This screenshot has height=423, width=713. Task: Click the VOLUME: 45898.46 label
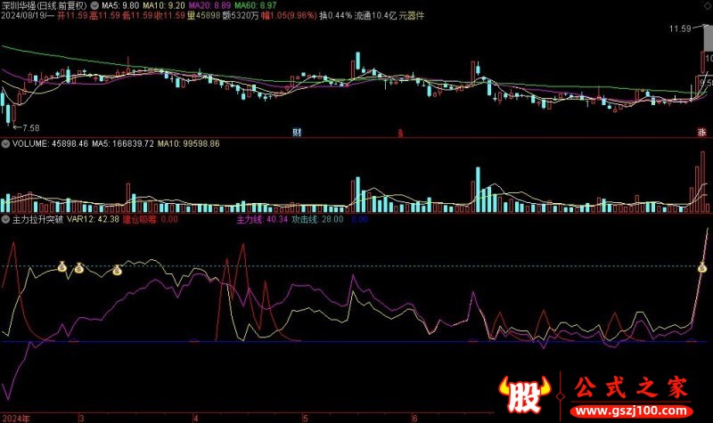(x=50, y=144)
